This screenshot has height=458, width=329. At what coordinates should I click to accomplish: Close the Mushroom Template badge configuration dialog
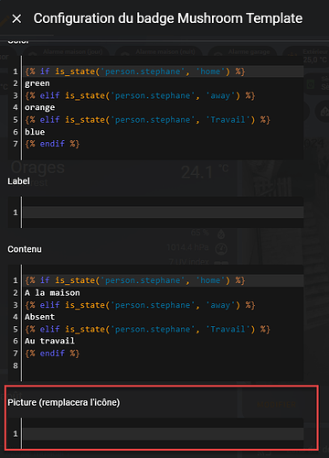[x=16, y=19]
